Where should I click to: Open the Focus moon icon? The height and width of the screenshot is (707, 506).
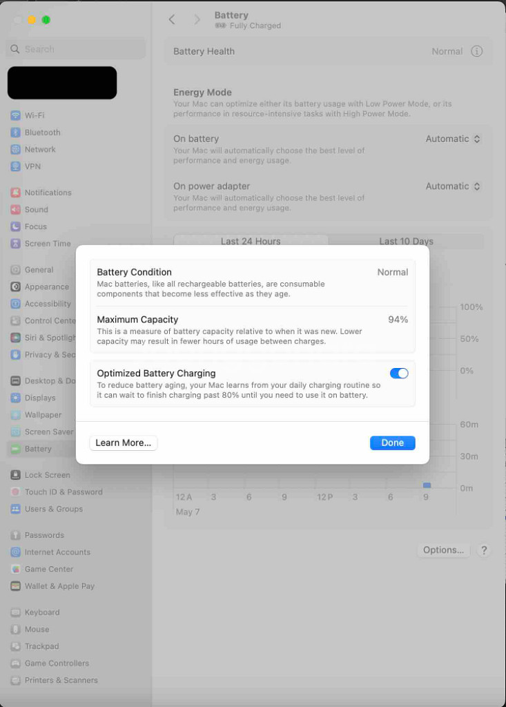point(15,226)
